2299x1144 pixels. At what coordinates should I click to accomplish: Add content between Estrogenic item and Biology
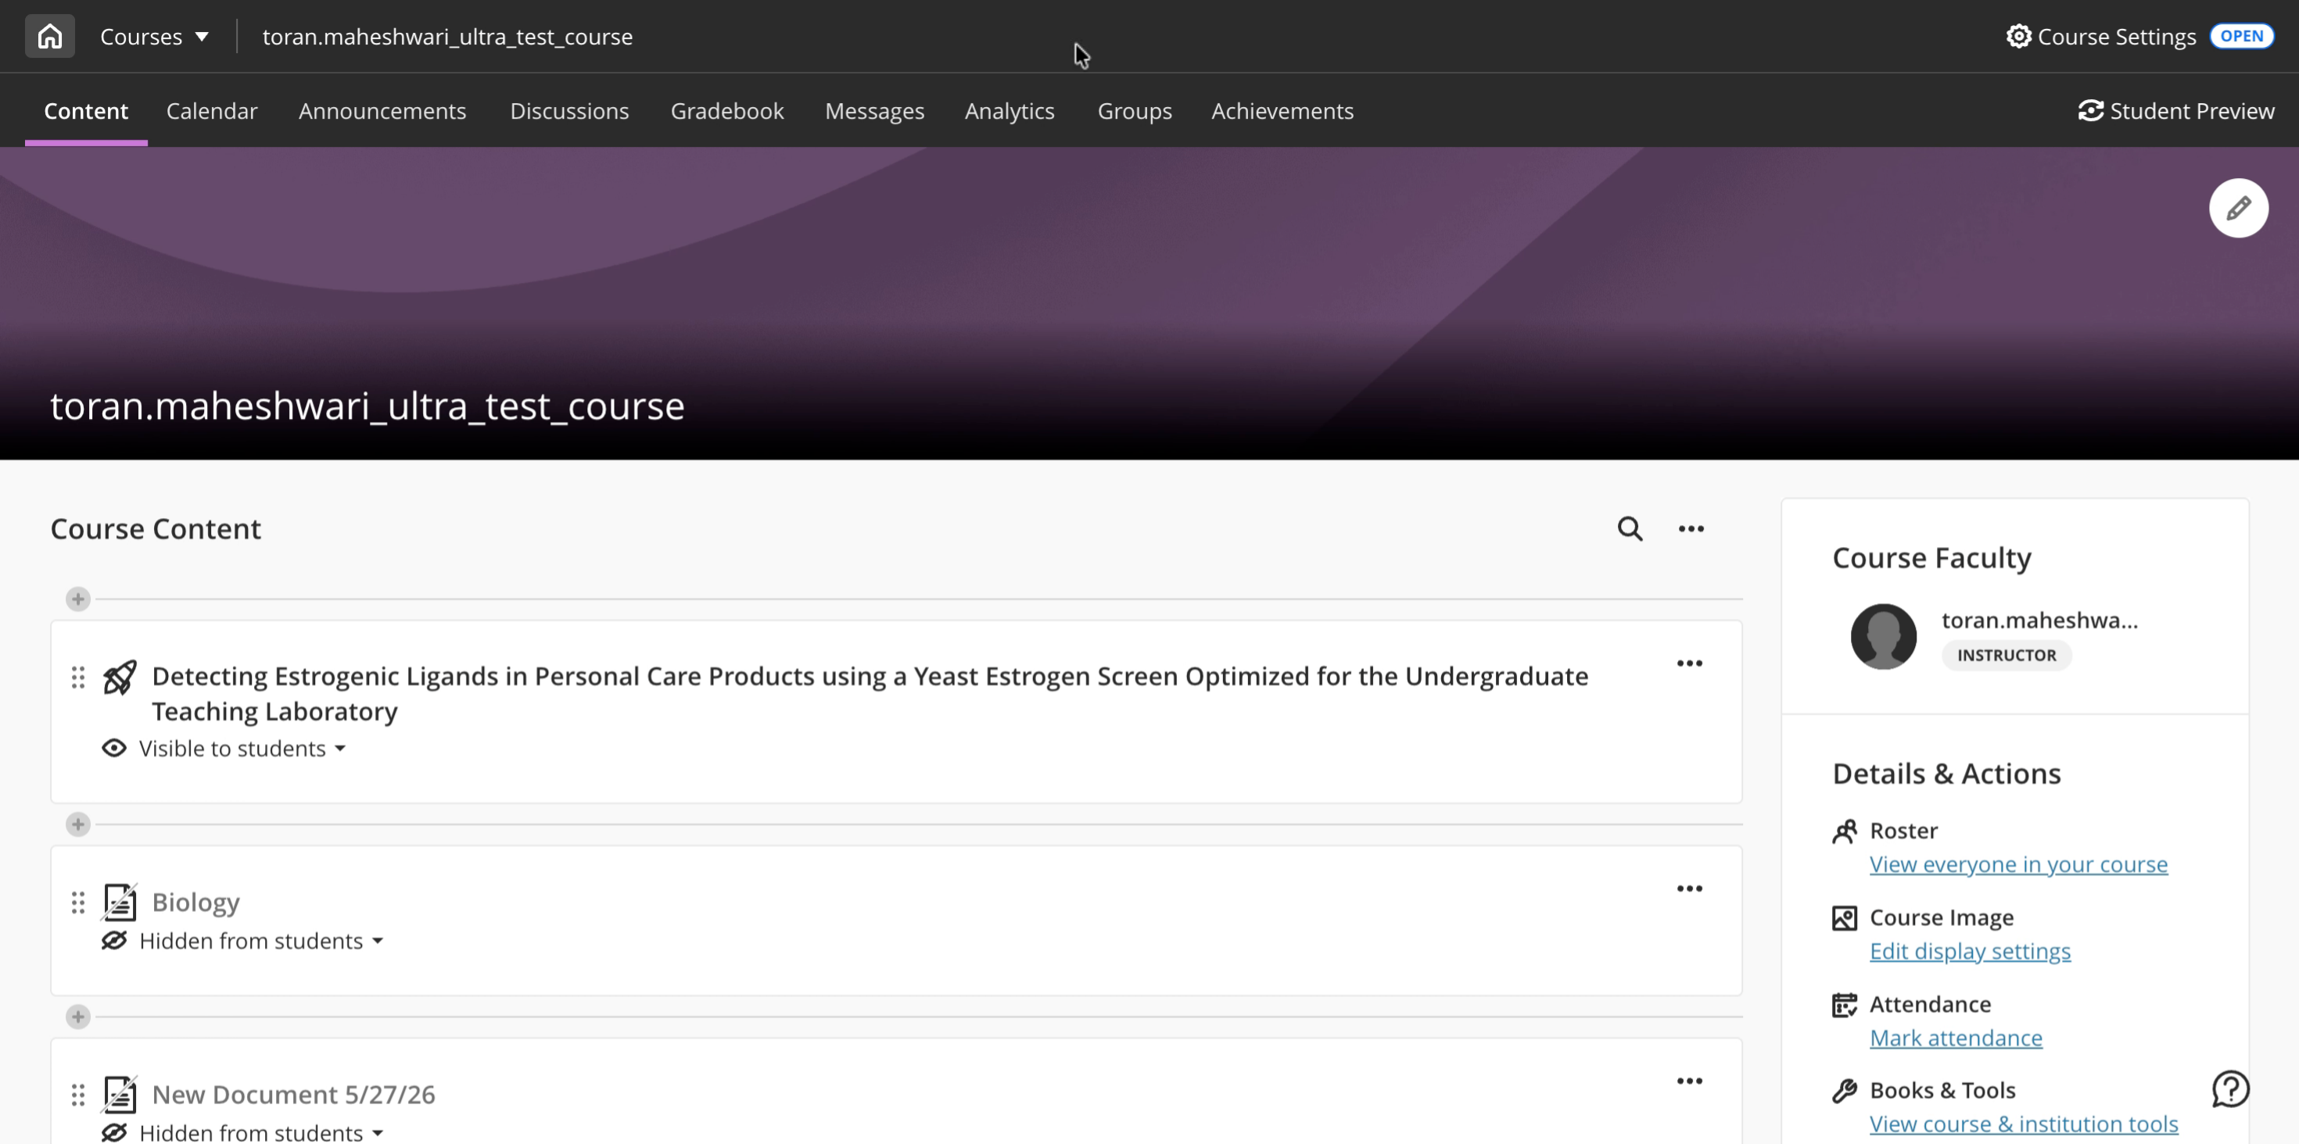(x=78, y=824)
